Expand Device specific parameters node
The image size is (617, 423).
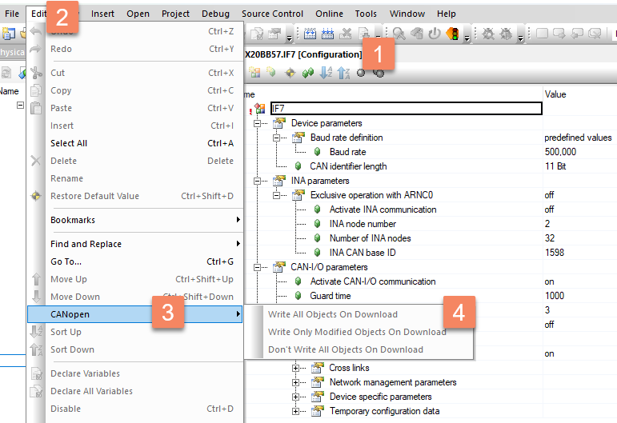295,397
